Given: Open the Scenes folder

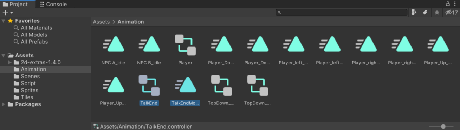Looking at the screenshot, I should pos(45,77).
